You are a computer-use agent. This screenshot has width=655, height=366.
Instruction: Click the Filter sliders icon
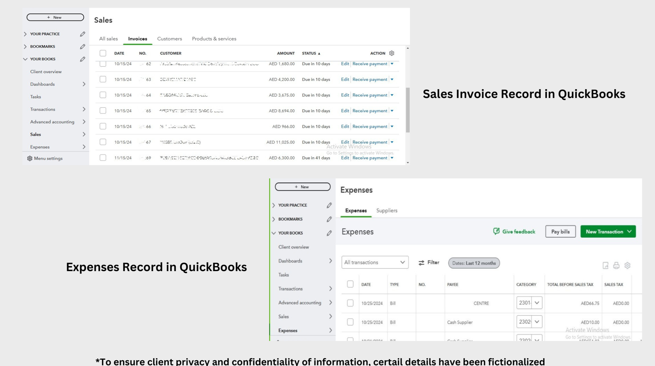[x=421, y=262]
